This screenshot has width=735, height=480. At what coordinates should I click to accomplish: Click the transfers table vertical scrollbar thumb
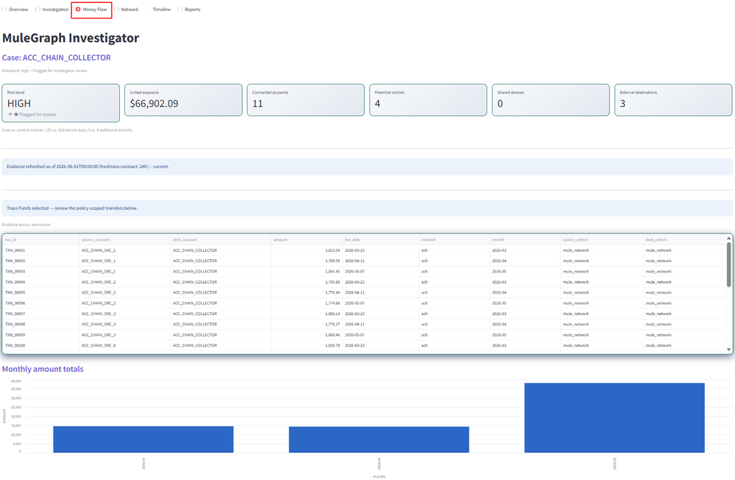[728, 264]
